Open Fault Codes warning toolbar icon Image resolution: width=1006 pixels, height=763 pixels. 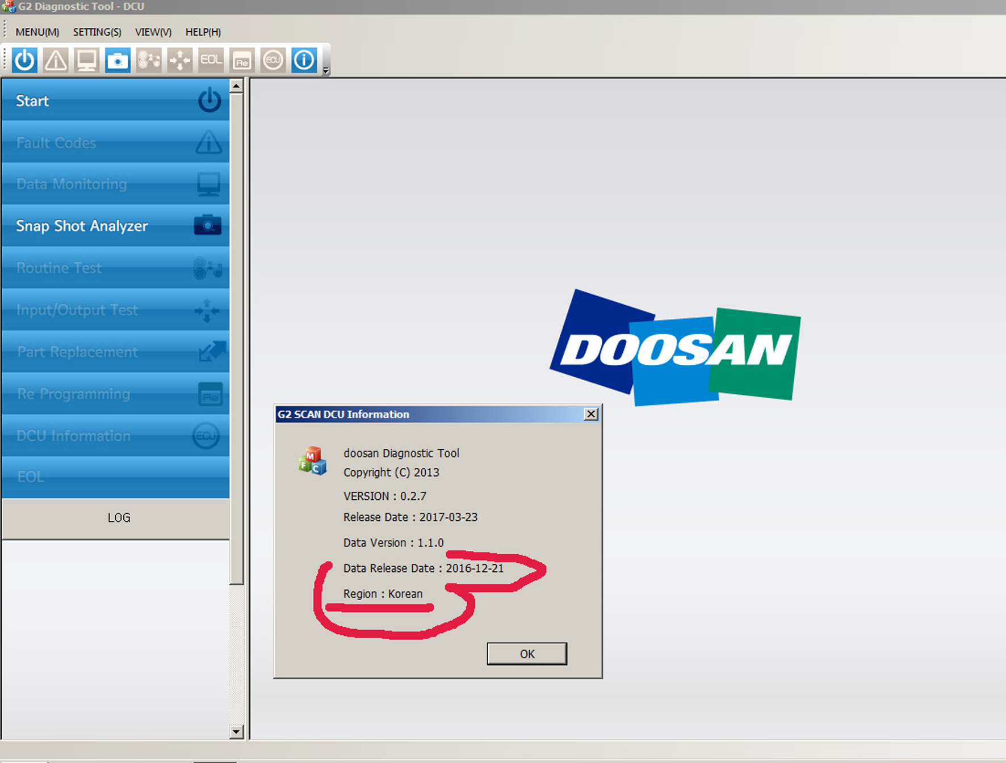tap(56, 60)
